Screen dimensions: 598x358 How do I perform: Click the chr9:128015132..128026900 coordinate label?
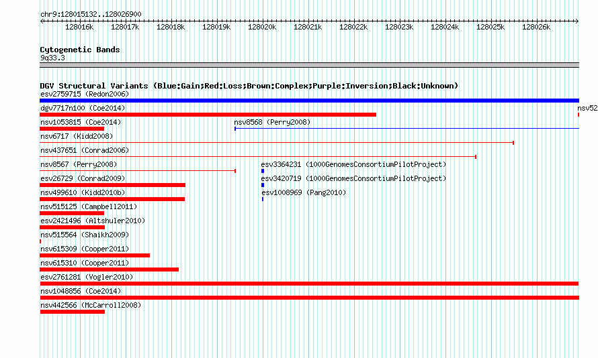pyautogui.click(x=91, y=14)
